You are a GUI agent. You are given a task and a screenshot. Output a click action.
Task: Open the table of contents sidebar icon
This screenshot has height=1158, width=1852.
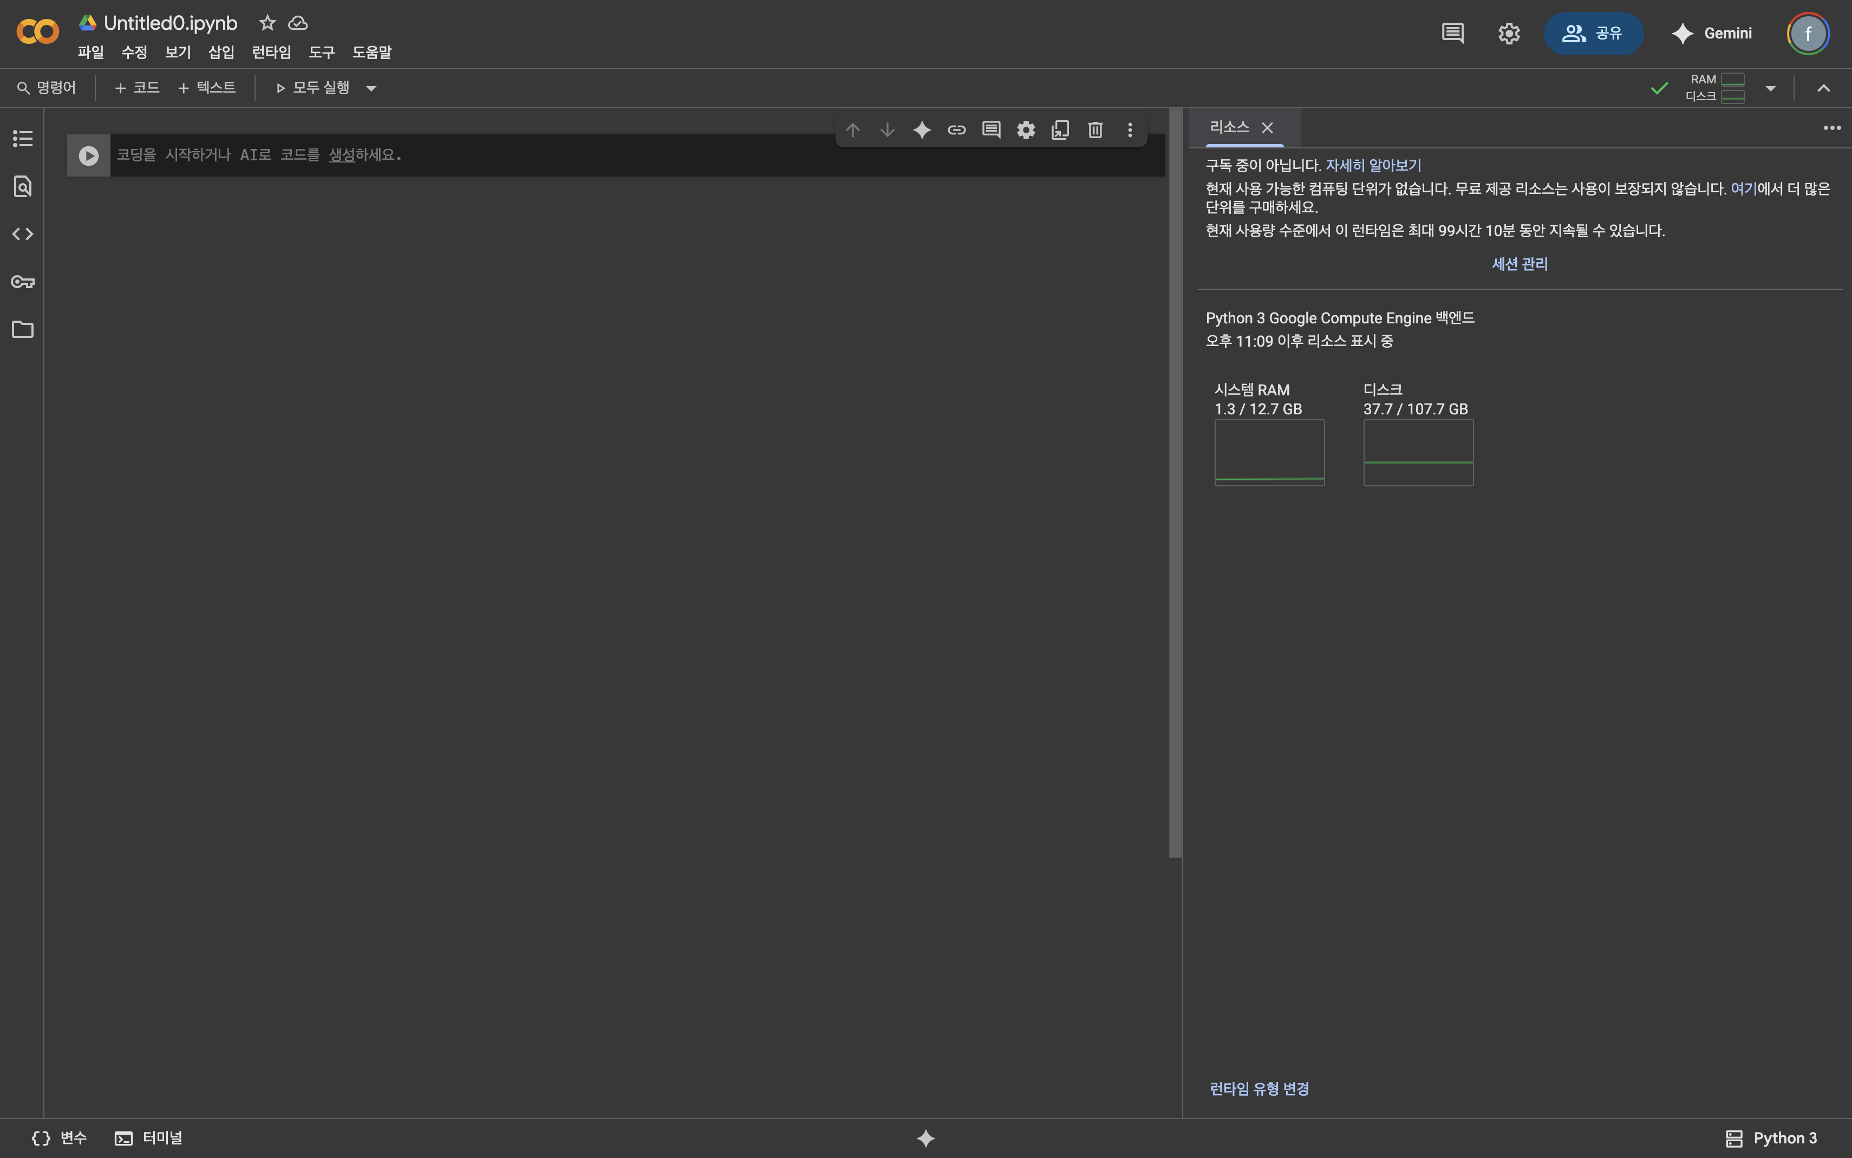pos(23,139)
